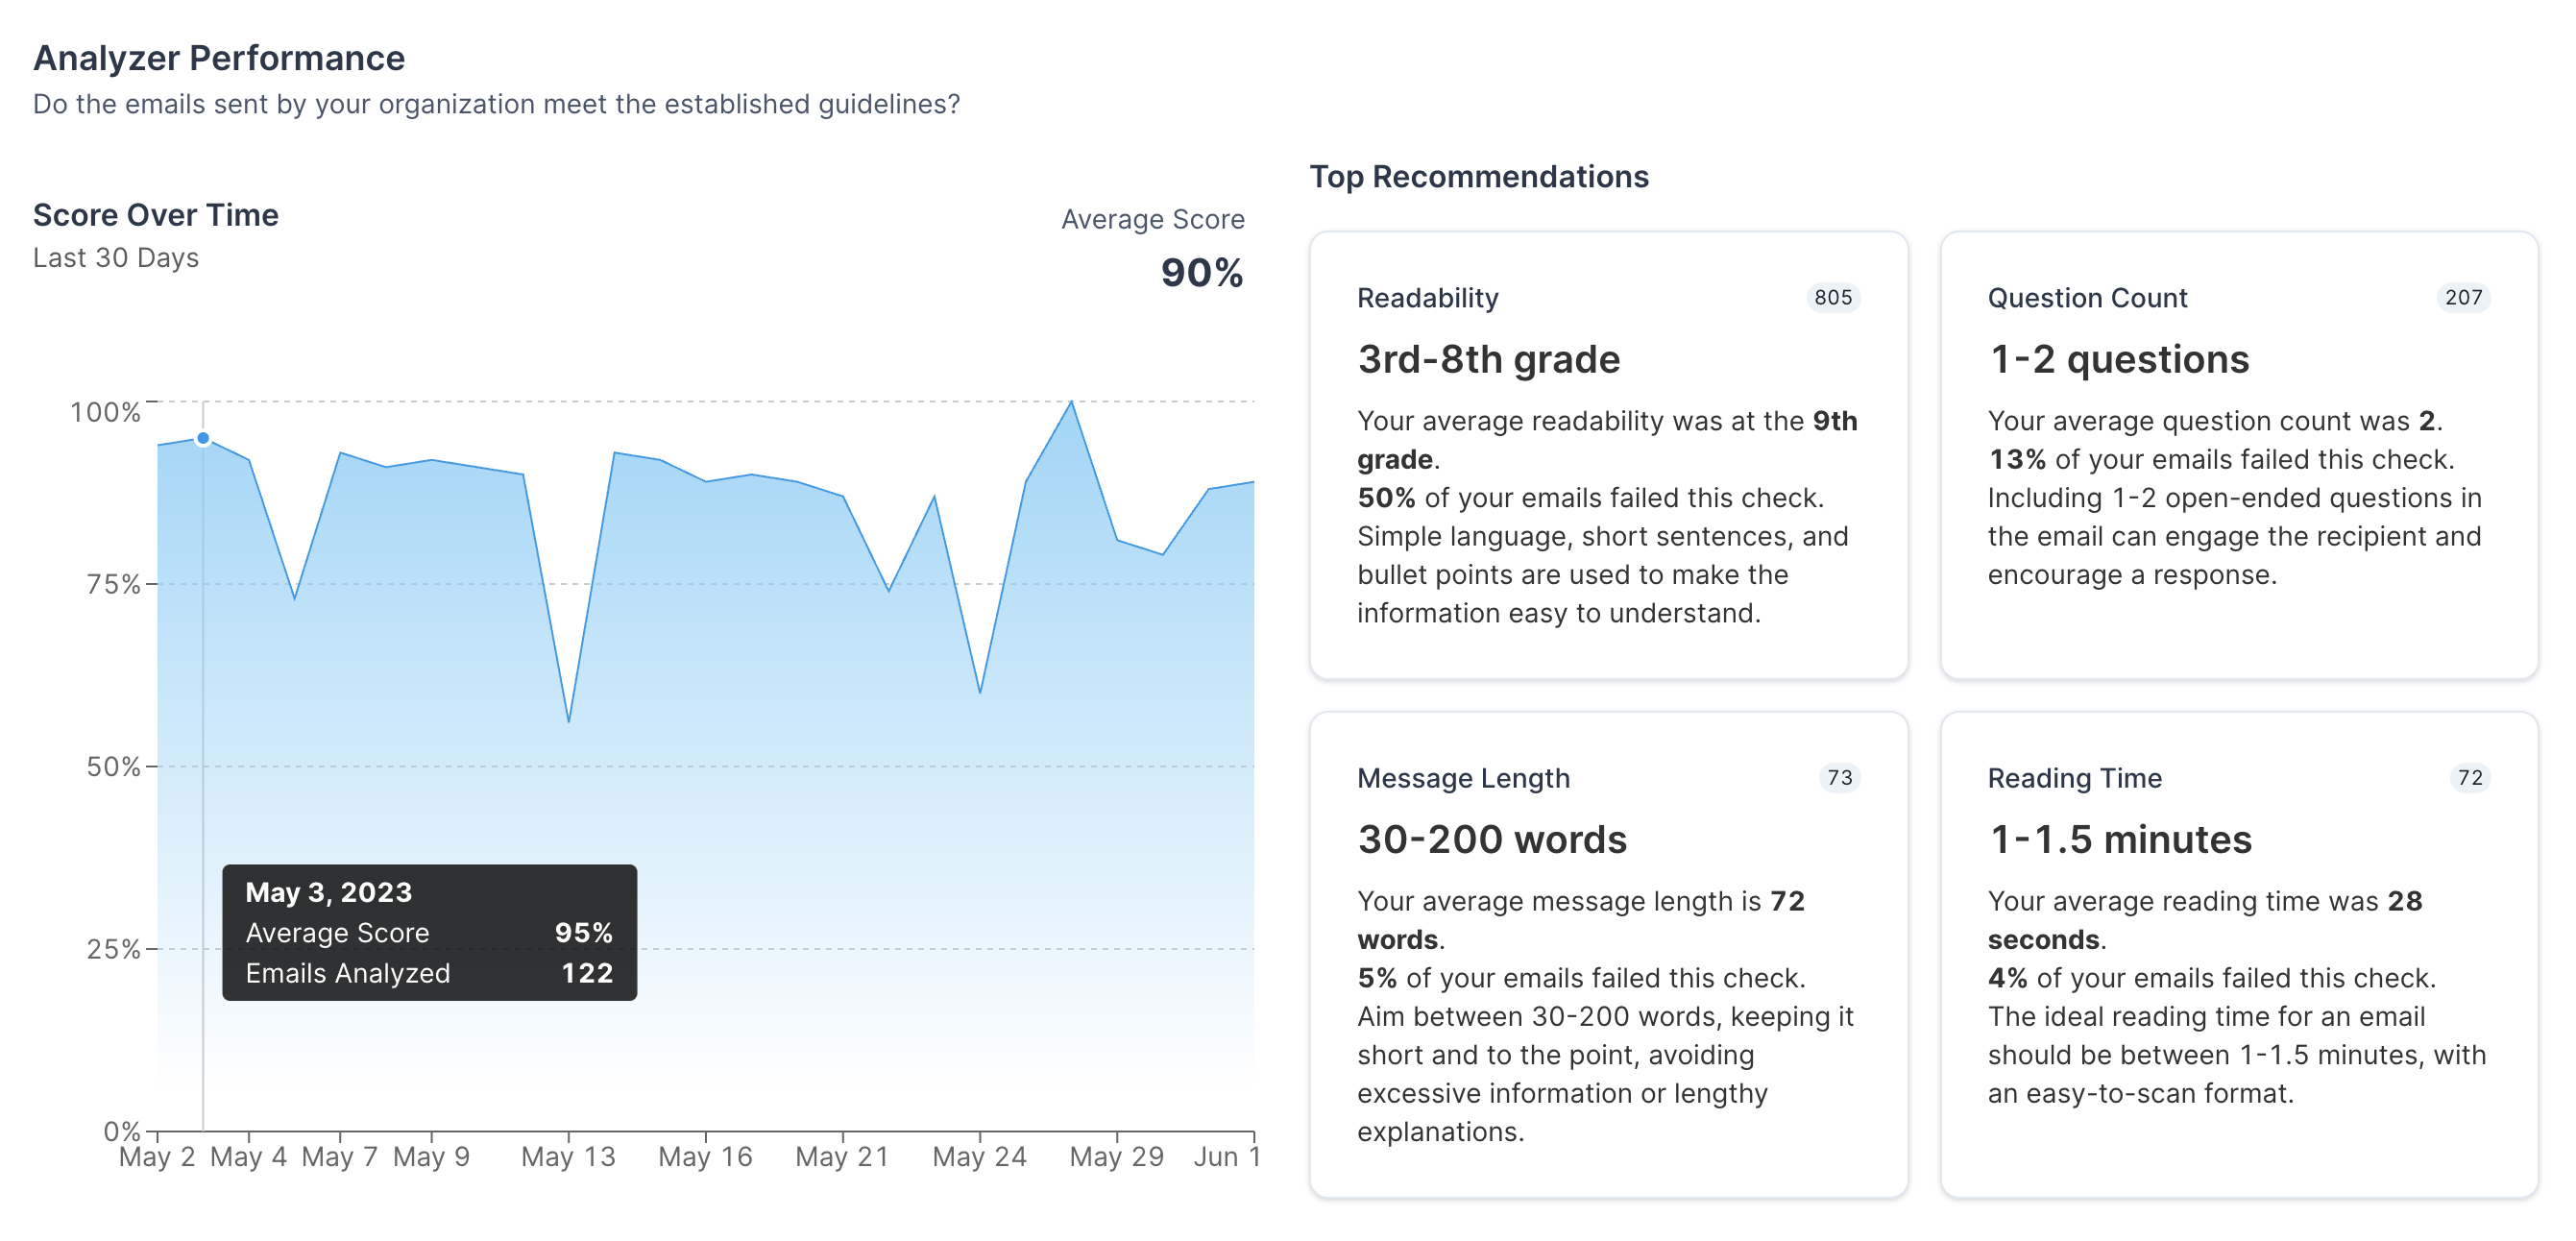Select the Question Count card title
2576x1241 pixels.
[2087, 298]
